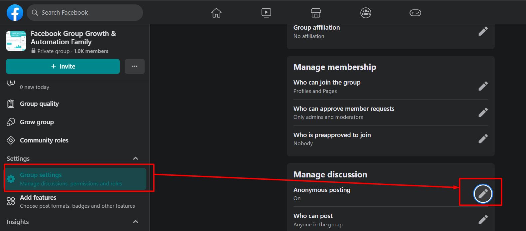Image resolution: width=526 pixels, height=231 pixels.
Task: Click the Invite button
Action: (63, 66)
